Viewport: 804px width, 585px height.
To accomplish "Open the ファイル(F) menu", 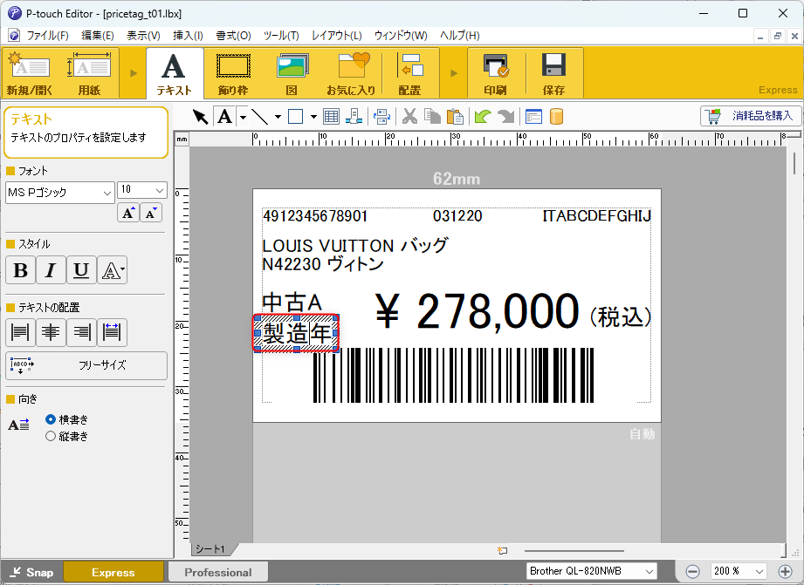I will coord(47,36).
